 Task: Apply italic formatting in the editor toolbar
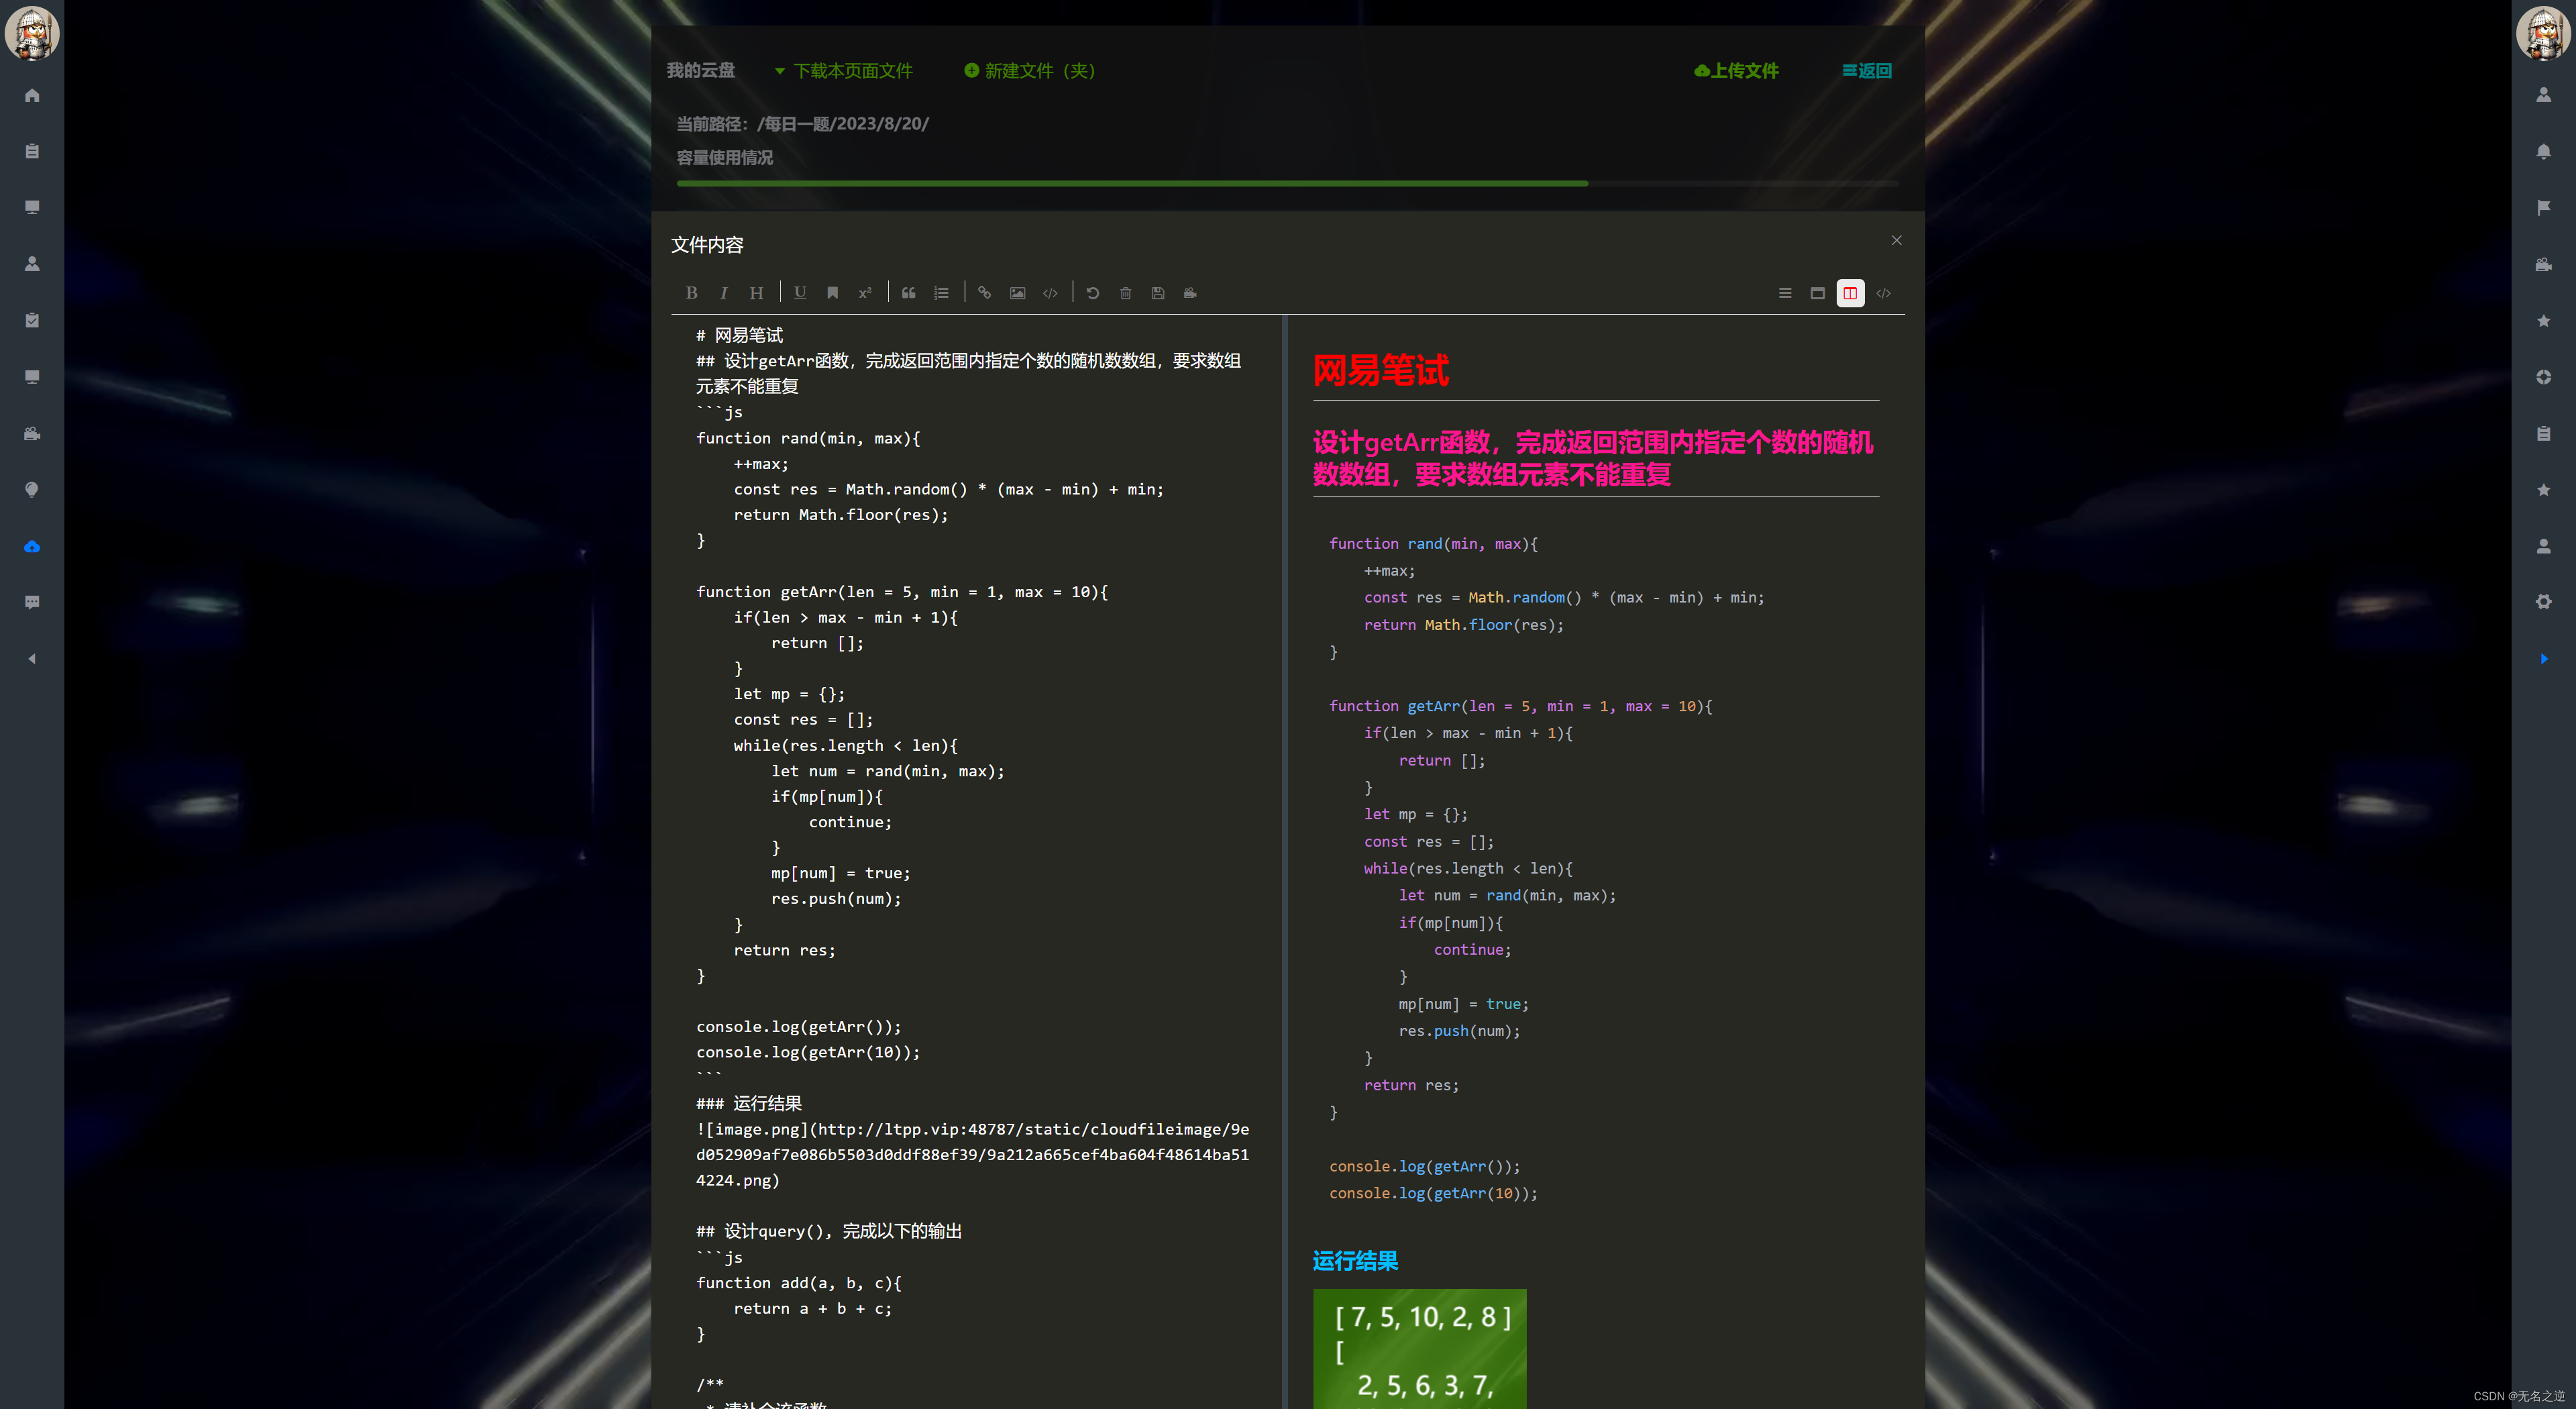pyautogui.click(x=723, y=293)
